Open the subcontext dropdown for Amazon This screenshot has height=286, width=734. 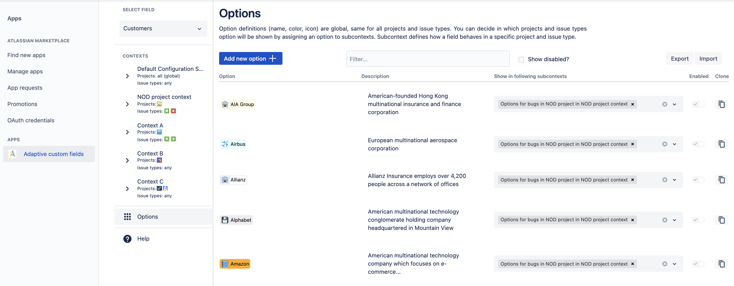[674, 264]
